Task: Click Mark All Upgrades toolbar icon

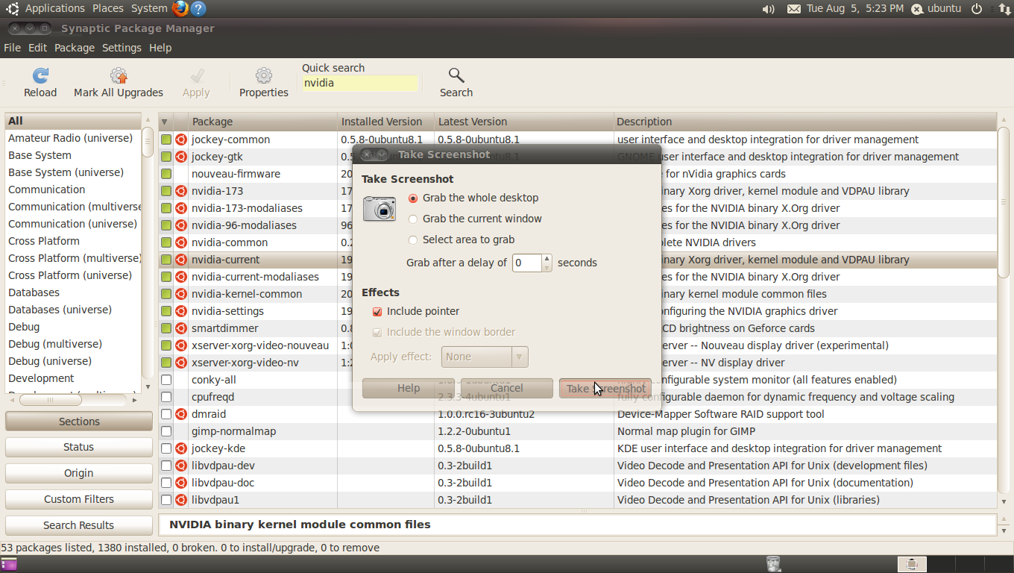Action: [x=119, y=75]
